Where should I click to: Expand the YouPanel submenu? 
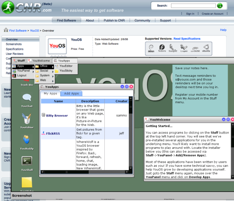(x=23, y=71)
